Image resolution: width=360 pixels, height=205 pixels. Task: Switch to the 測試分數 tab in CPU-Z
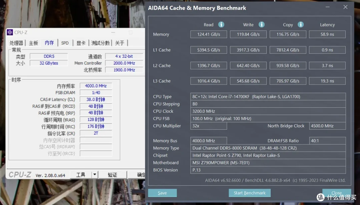(100, 43)
